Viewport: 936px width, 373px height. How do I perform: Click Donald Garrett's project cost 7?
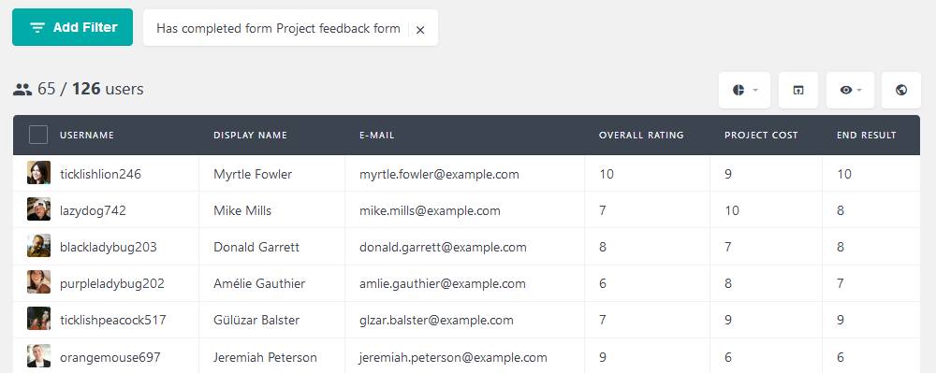pos(728,248)
